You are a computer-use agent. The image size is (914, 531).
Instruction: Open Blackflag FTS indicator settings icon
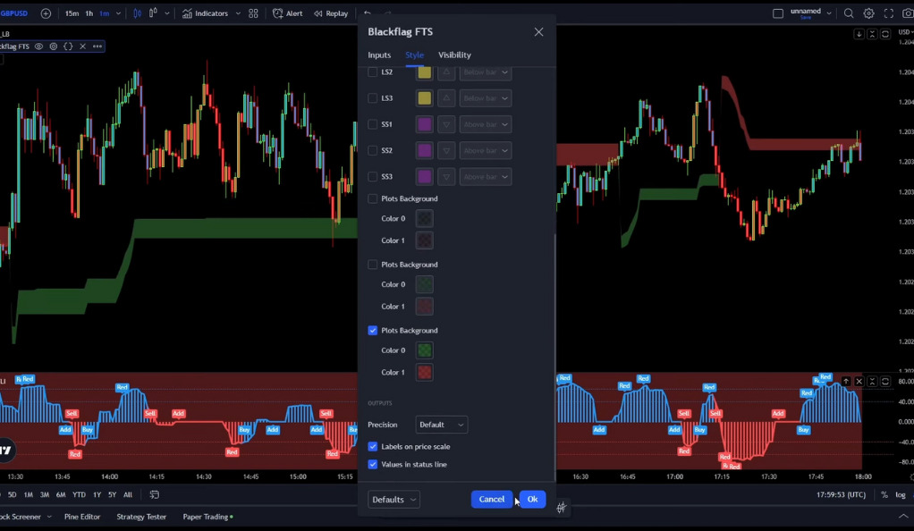pos(54,46)
